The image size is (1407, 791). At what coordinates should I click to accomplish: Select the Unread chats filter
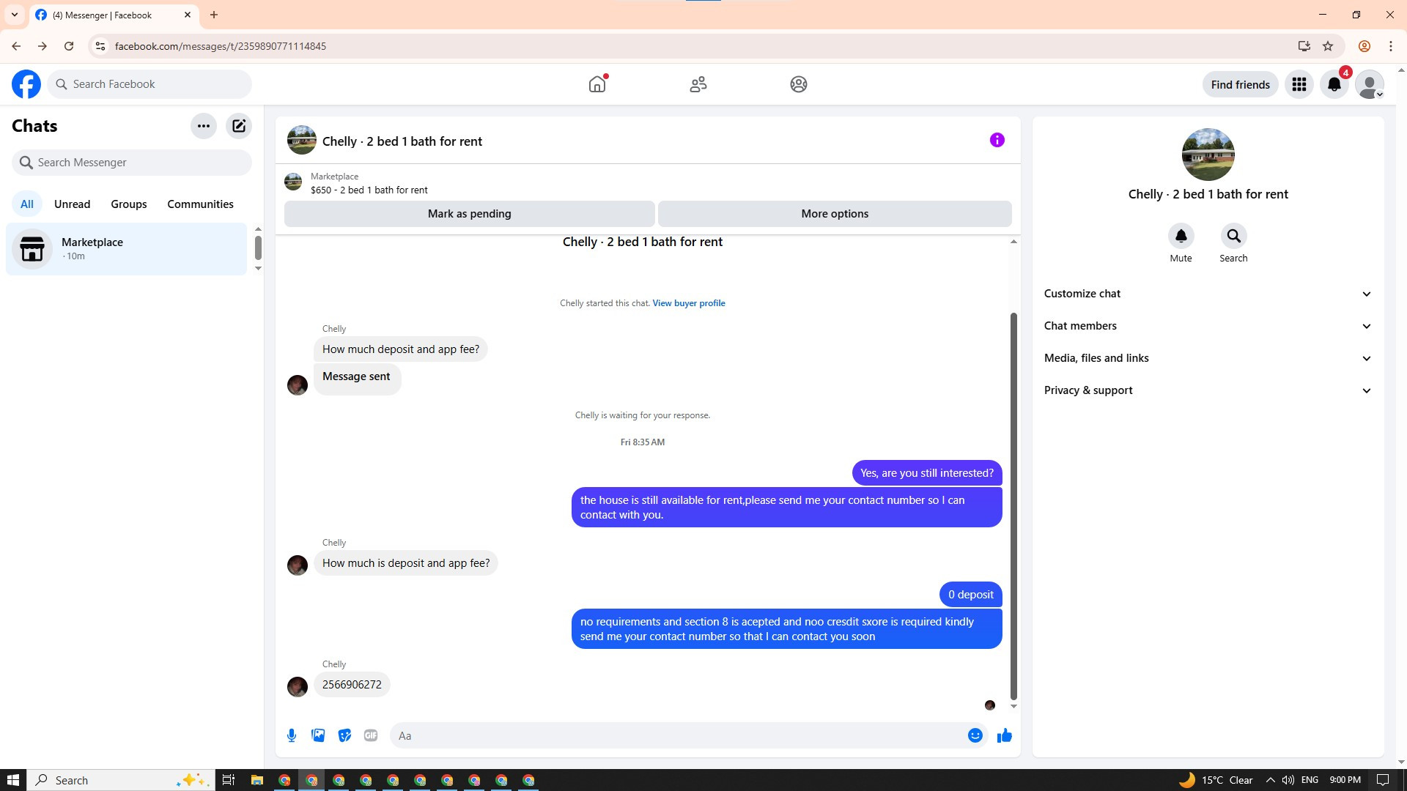pos(73,204)
